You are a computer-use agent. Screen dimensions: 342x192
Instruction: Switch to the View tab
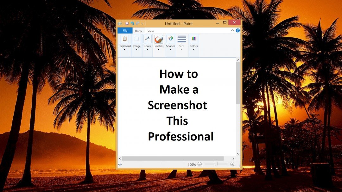point(150,31)
